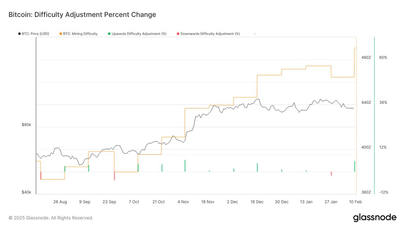Viewport: 405px width, 228px height.
Task: Hide the Downwards Difficulty Adjustment (%) series label
Action: click(x=210, y=34)
